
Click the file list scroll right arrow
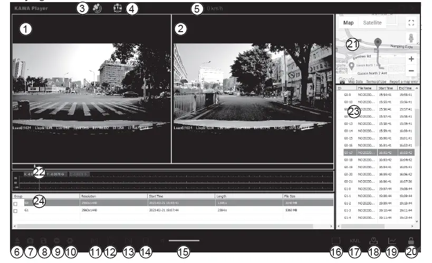click(x=412, y=226)
